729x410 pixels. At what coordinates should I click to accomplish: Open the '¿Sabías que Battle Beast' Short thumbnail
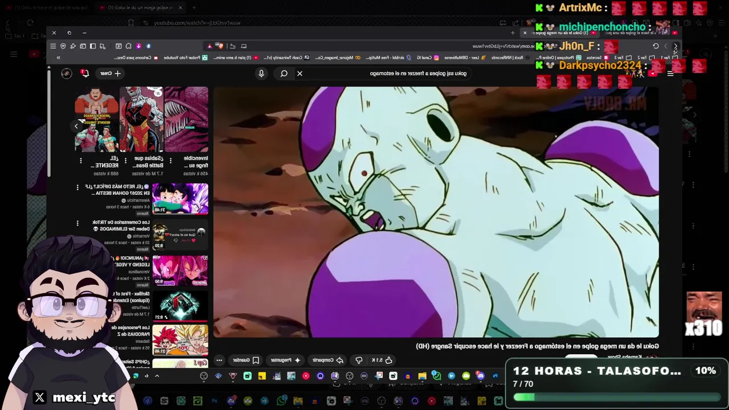click(x=141, y=119)
